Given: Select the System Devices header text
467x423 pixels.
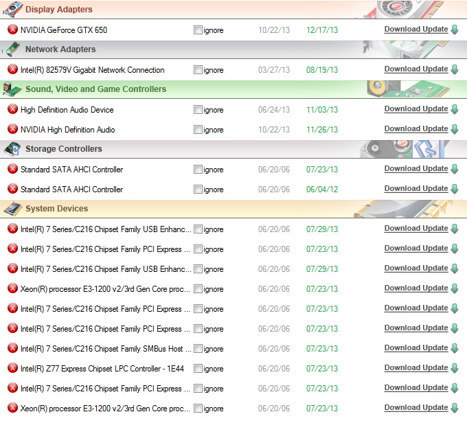Looking at the screenshot, I should tap(56, 209).
